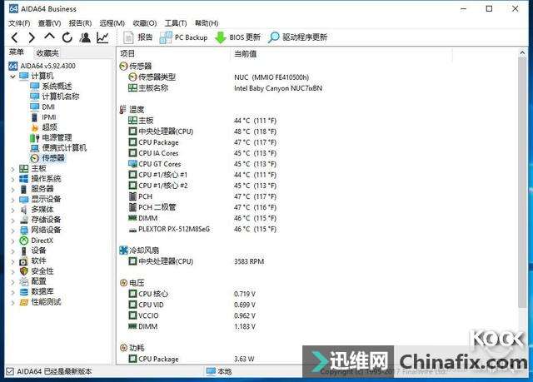The image size is (533, 382).
Task: Click the 软件 tree item icon
Action: [x=24, y=261]
